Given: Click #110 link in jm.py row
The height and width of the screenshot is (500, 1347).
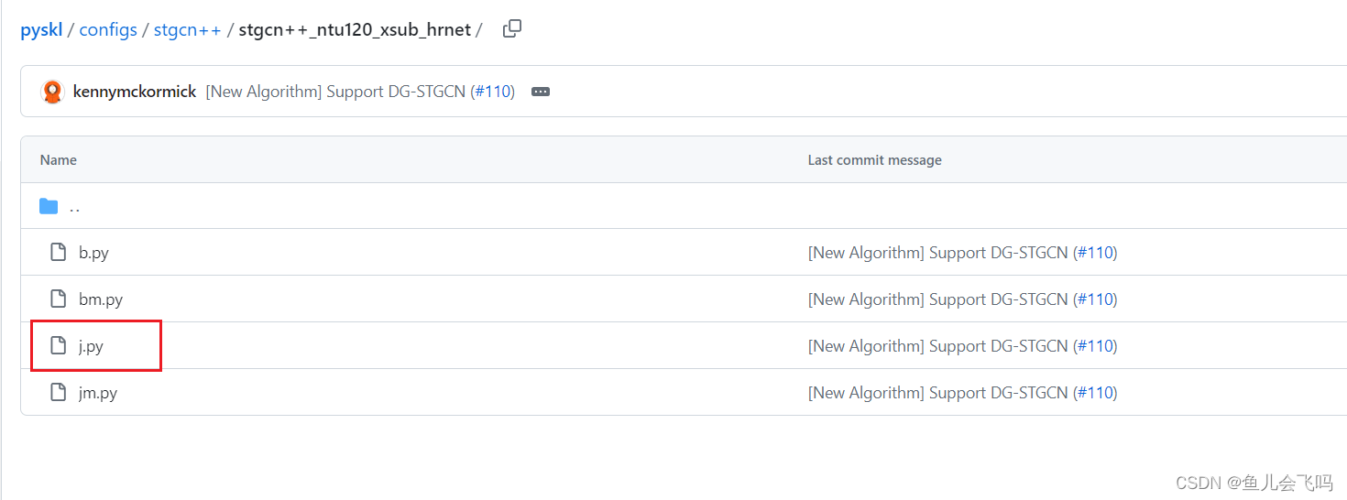Looking at the screenshot, I should [x=1095, y=393].
